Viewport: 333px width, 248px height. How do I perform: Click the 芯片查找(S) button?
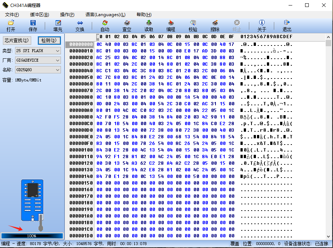[x=17, y=40]
